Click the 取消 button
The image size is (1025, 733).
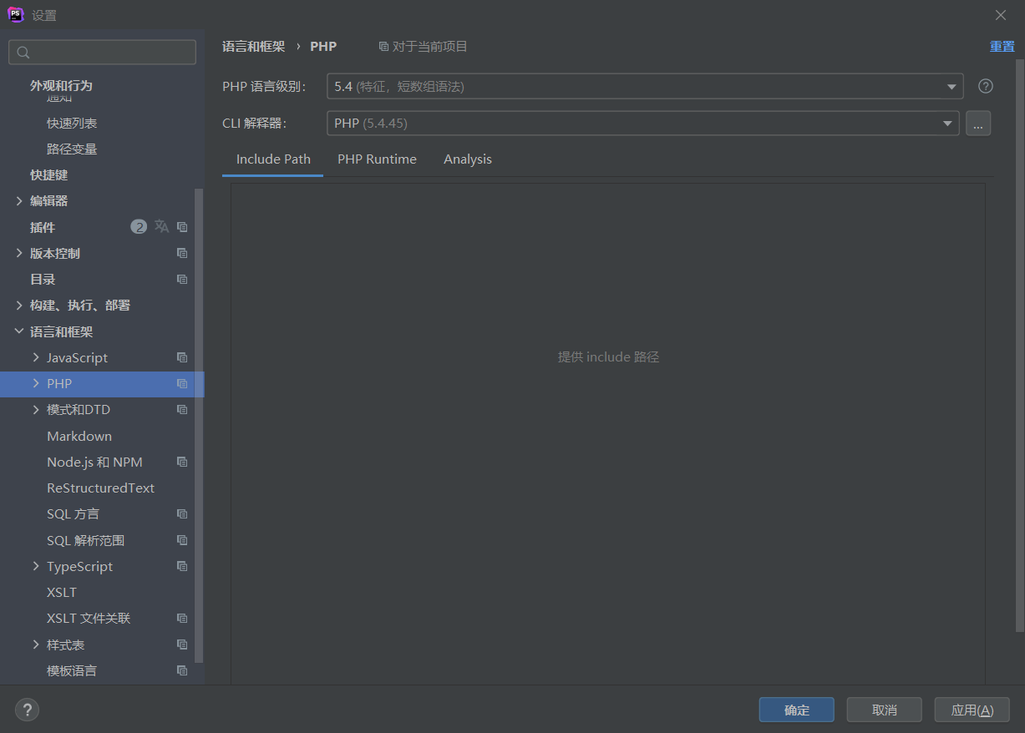click(x=884, y=710)
